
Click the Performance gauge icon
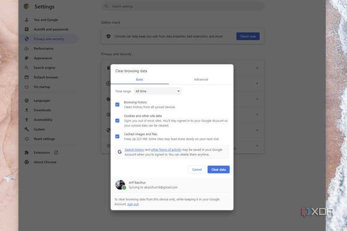(x=26, y=48)
